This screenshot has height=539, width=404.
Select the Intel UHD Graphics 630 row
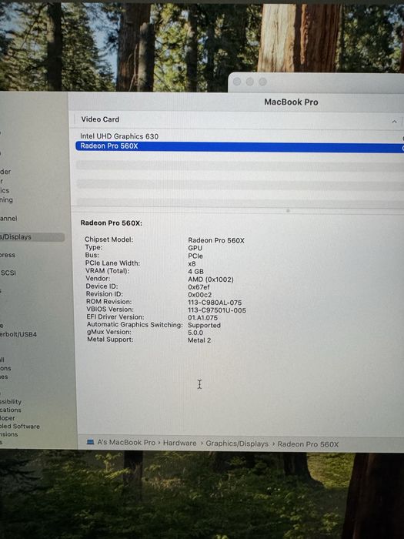coord(239,136)
